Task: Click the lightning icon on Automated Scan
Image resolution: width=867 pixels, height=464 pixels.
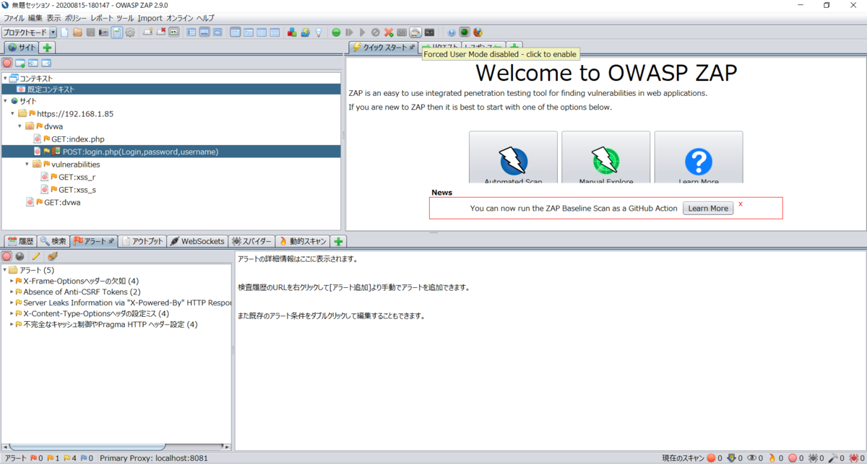Action: 513,161
